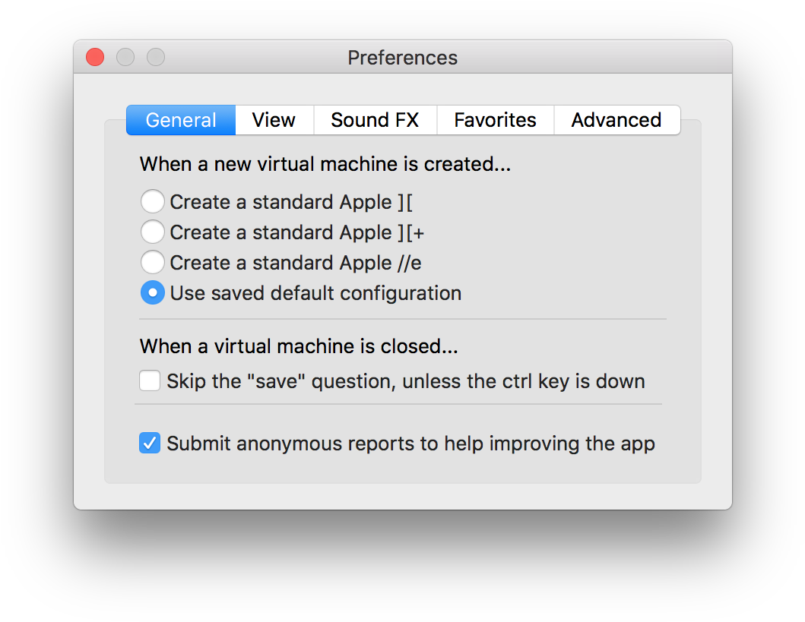This screenshot has height=622, width=805.
Task: Pick Create a standard Apple //e option
Action: (x=153, y=263)
